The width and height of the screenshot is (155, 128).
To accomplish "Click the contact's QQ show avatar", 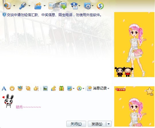I will coord(134,45).
